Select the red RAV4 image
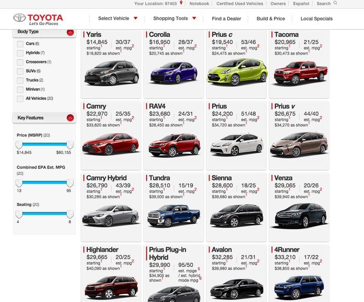Viewport: 364px width, 302px height. tap(174, 145)
